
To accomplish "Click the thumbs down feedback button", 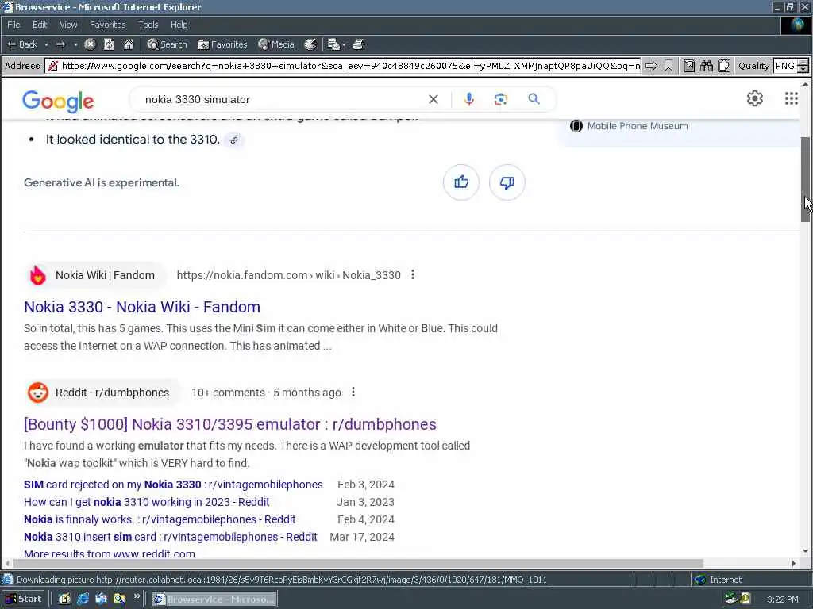I will (x=507, y=182).
